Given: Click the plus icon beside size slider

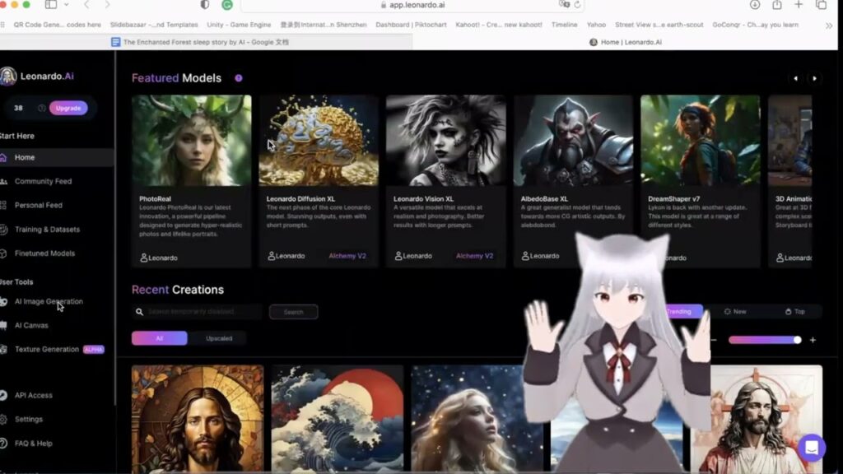Looking at the screenshot, I should pyautogui.click(x=813, y=340).
